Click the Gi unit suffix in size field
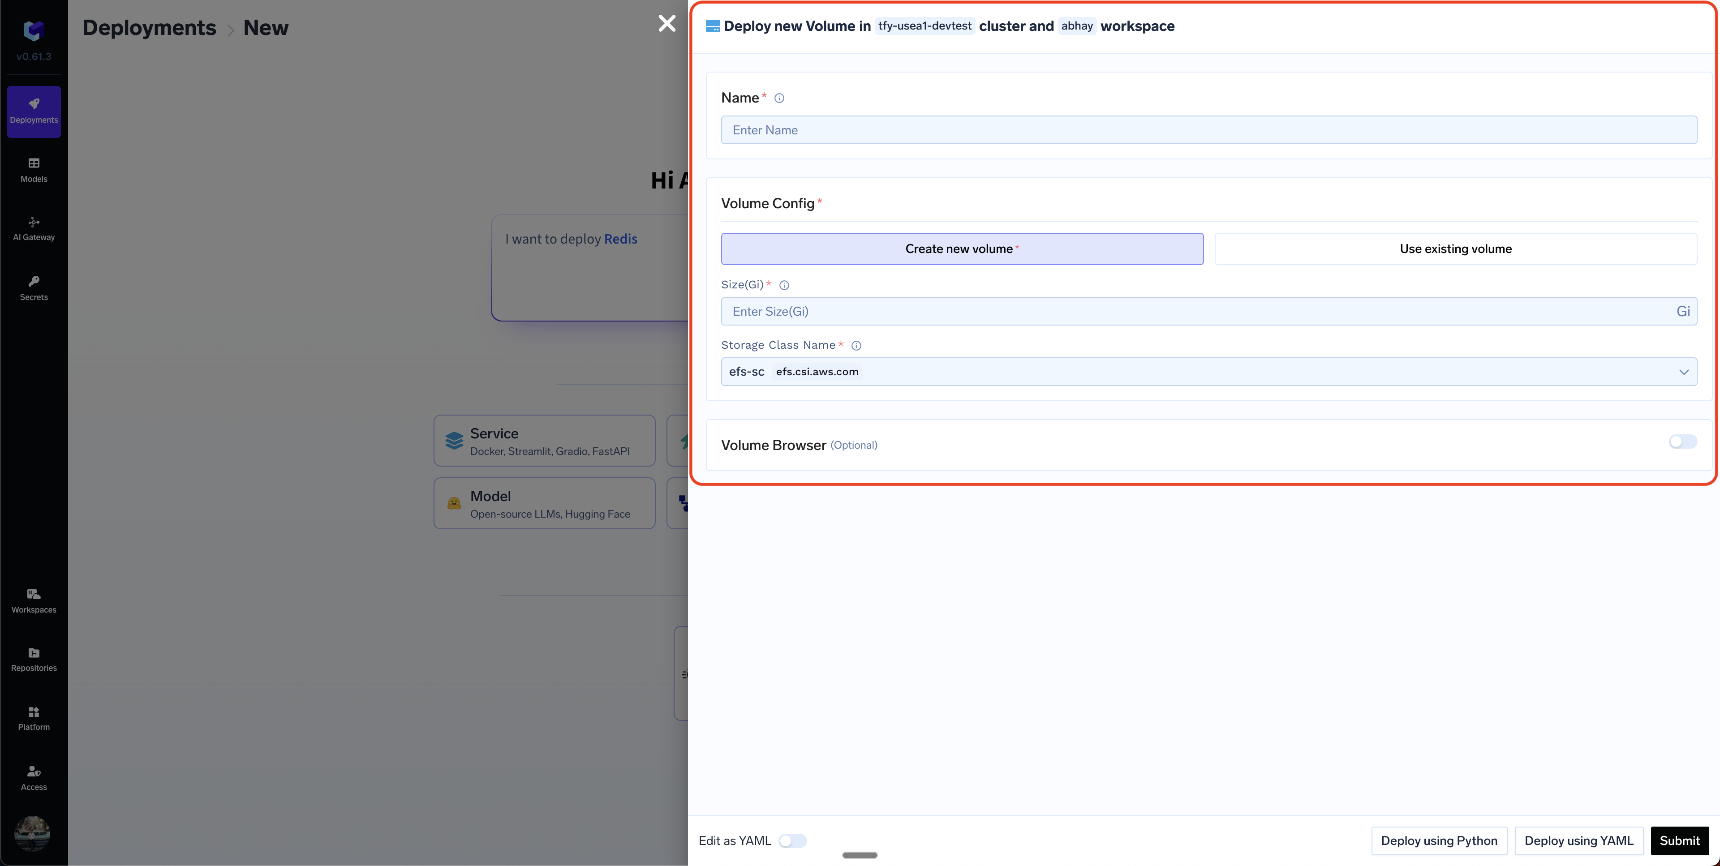The height and width of the screenshot is (866, 1720). pos(1683,311)
